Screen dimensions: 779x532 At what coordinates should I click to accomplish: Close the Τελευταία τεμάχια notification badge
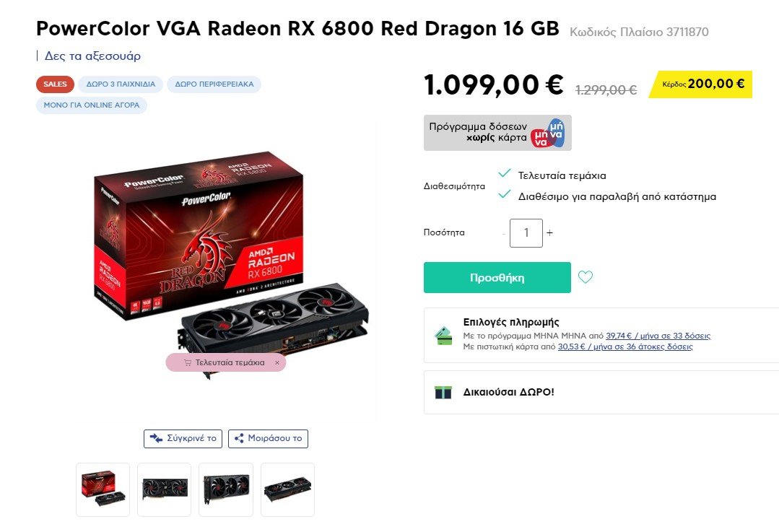point(277,362)
